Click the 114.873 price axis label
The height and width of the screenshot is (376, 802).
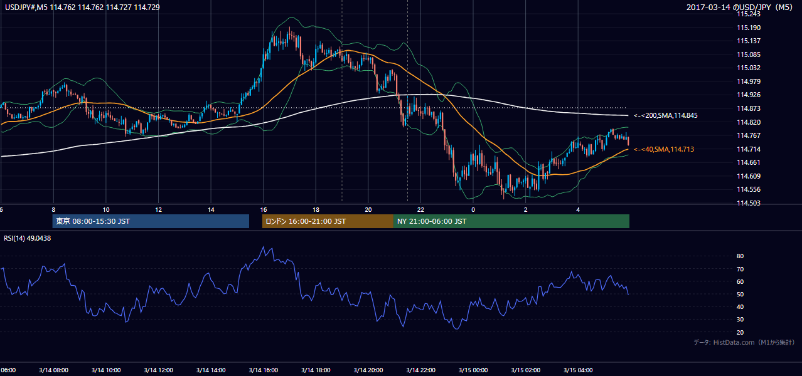pos(748,108)
